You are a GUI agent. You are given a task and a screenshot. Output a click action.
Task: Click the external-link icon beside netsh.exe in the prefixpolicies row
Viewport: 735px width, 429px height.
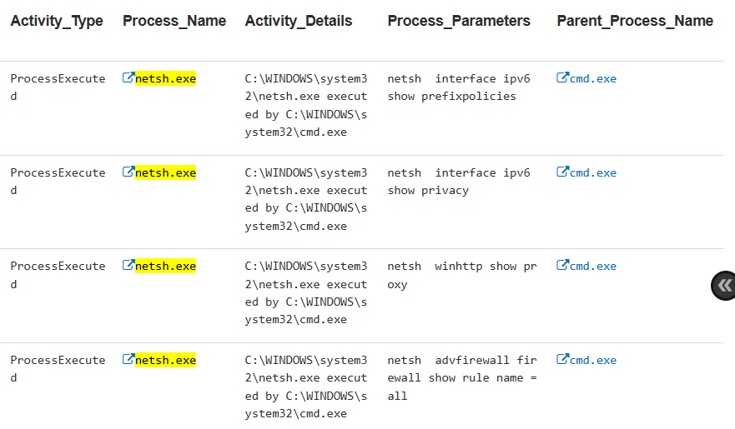(x=128, y=78)
